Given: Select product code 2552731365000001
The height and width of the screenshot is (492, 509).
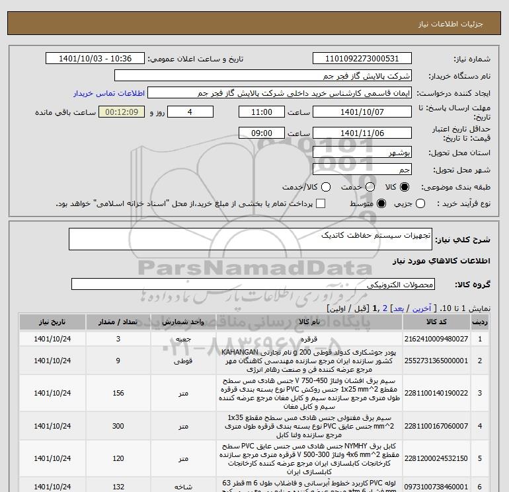Looking at the screenshot, I should click(436, 361).
